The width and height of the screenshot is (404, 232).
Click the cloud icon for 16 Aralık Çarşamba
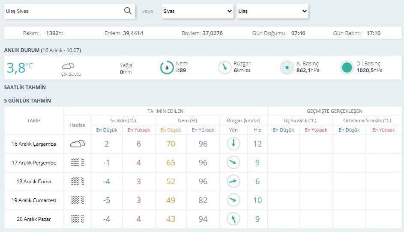click(x=78, y=144)
